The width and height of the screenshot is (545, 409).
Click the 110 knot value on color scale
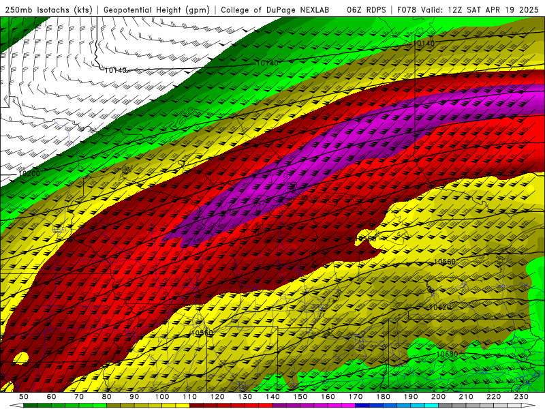tap(190, 397)
